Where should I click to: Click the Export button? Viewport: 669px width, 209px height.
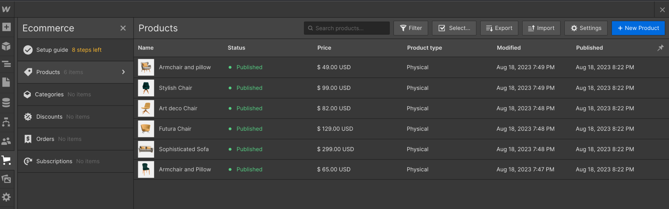tap(499, 28)
